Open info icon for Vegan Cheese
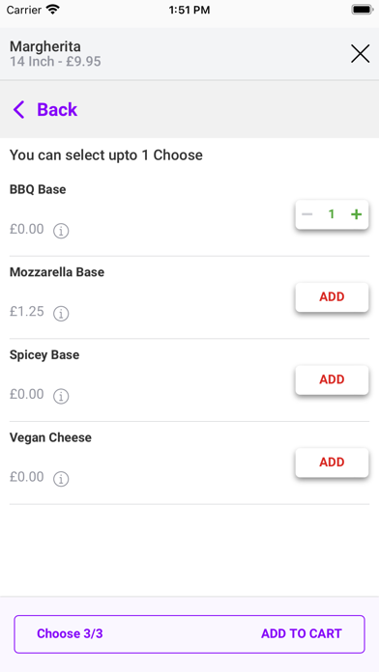 (x=61, y=479)
